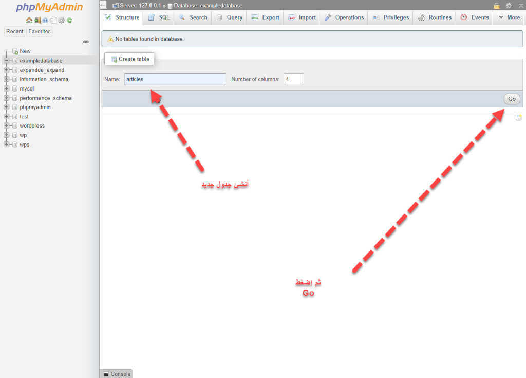
Task: Expand the phpmyadmin database node
Action: tap(6, 107)
